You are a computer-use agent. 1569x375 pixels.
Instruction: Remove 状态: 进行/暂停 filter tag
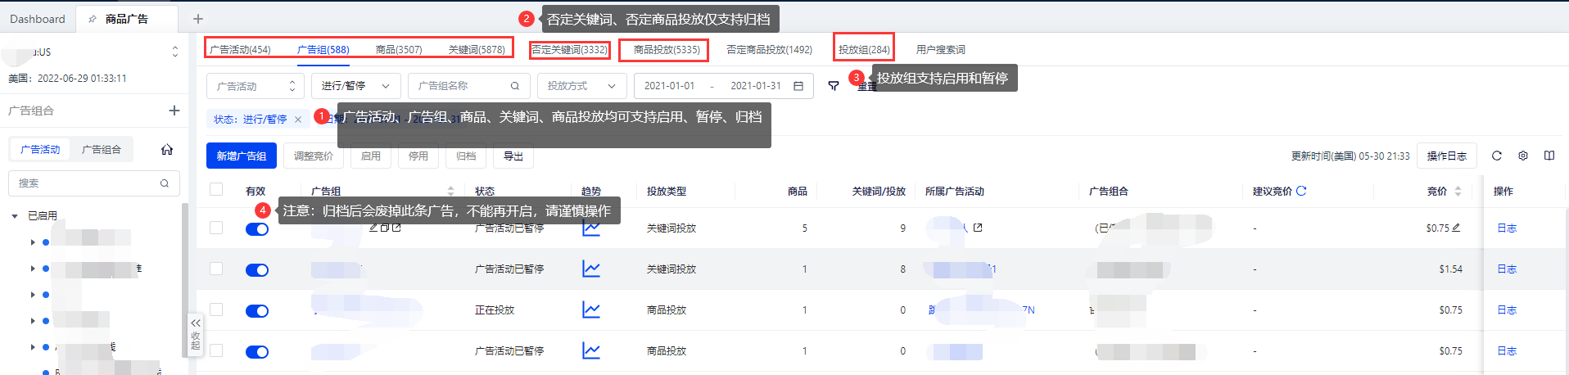coord(298,120)
